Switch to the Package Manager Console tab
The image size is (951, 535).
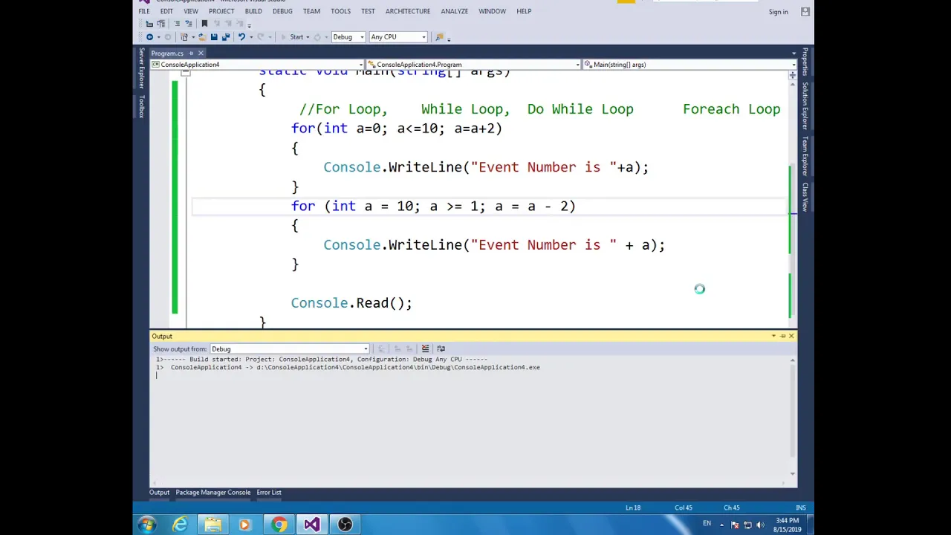[x=212, y=493]
